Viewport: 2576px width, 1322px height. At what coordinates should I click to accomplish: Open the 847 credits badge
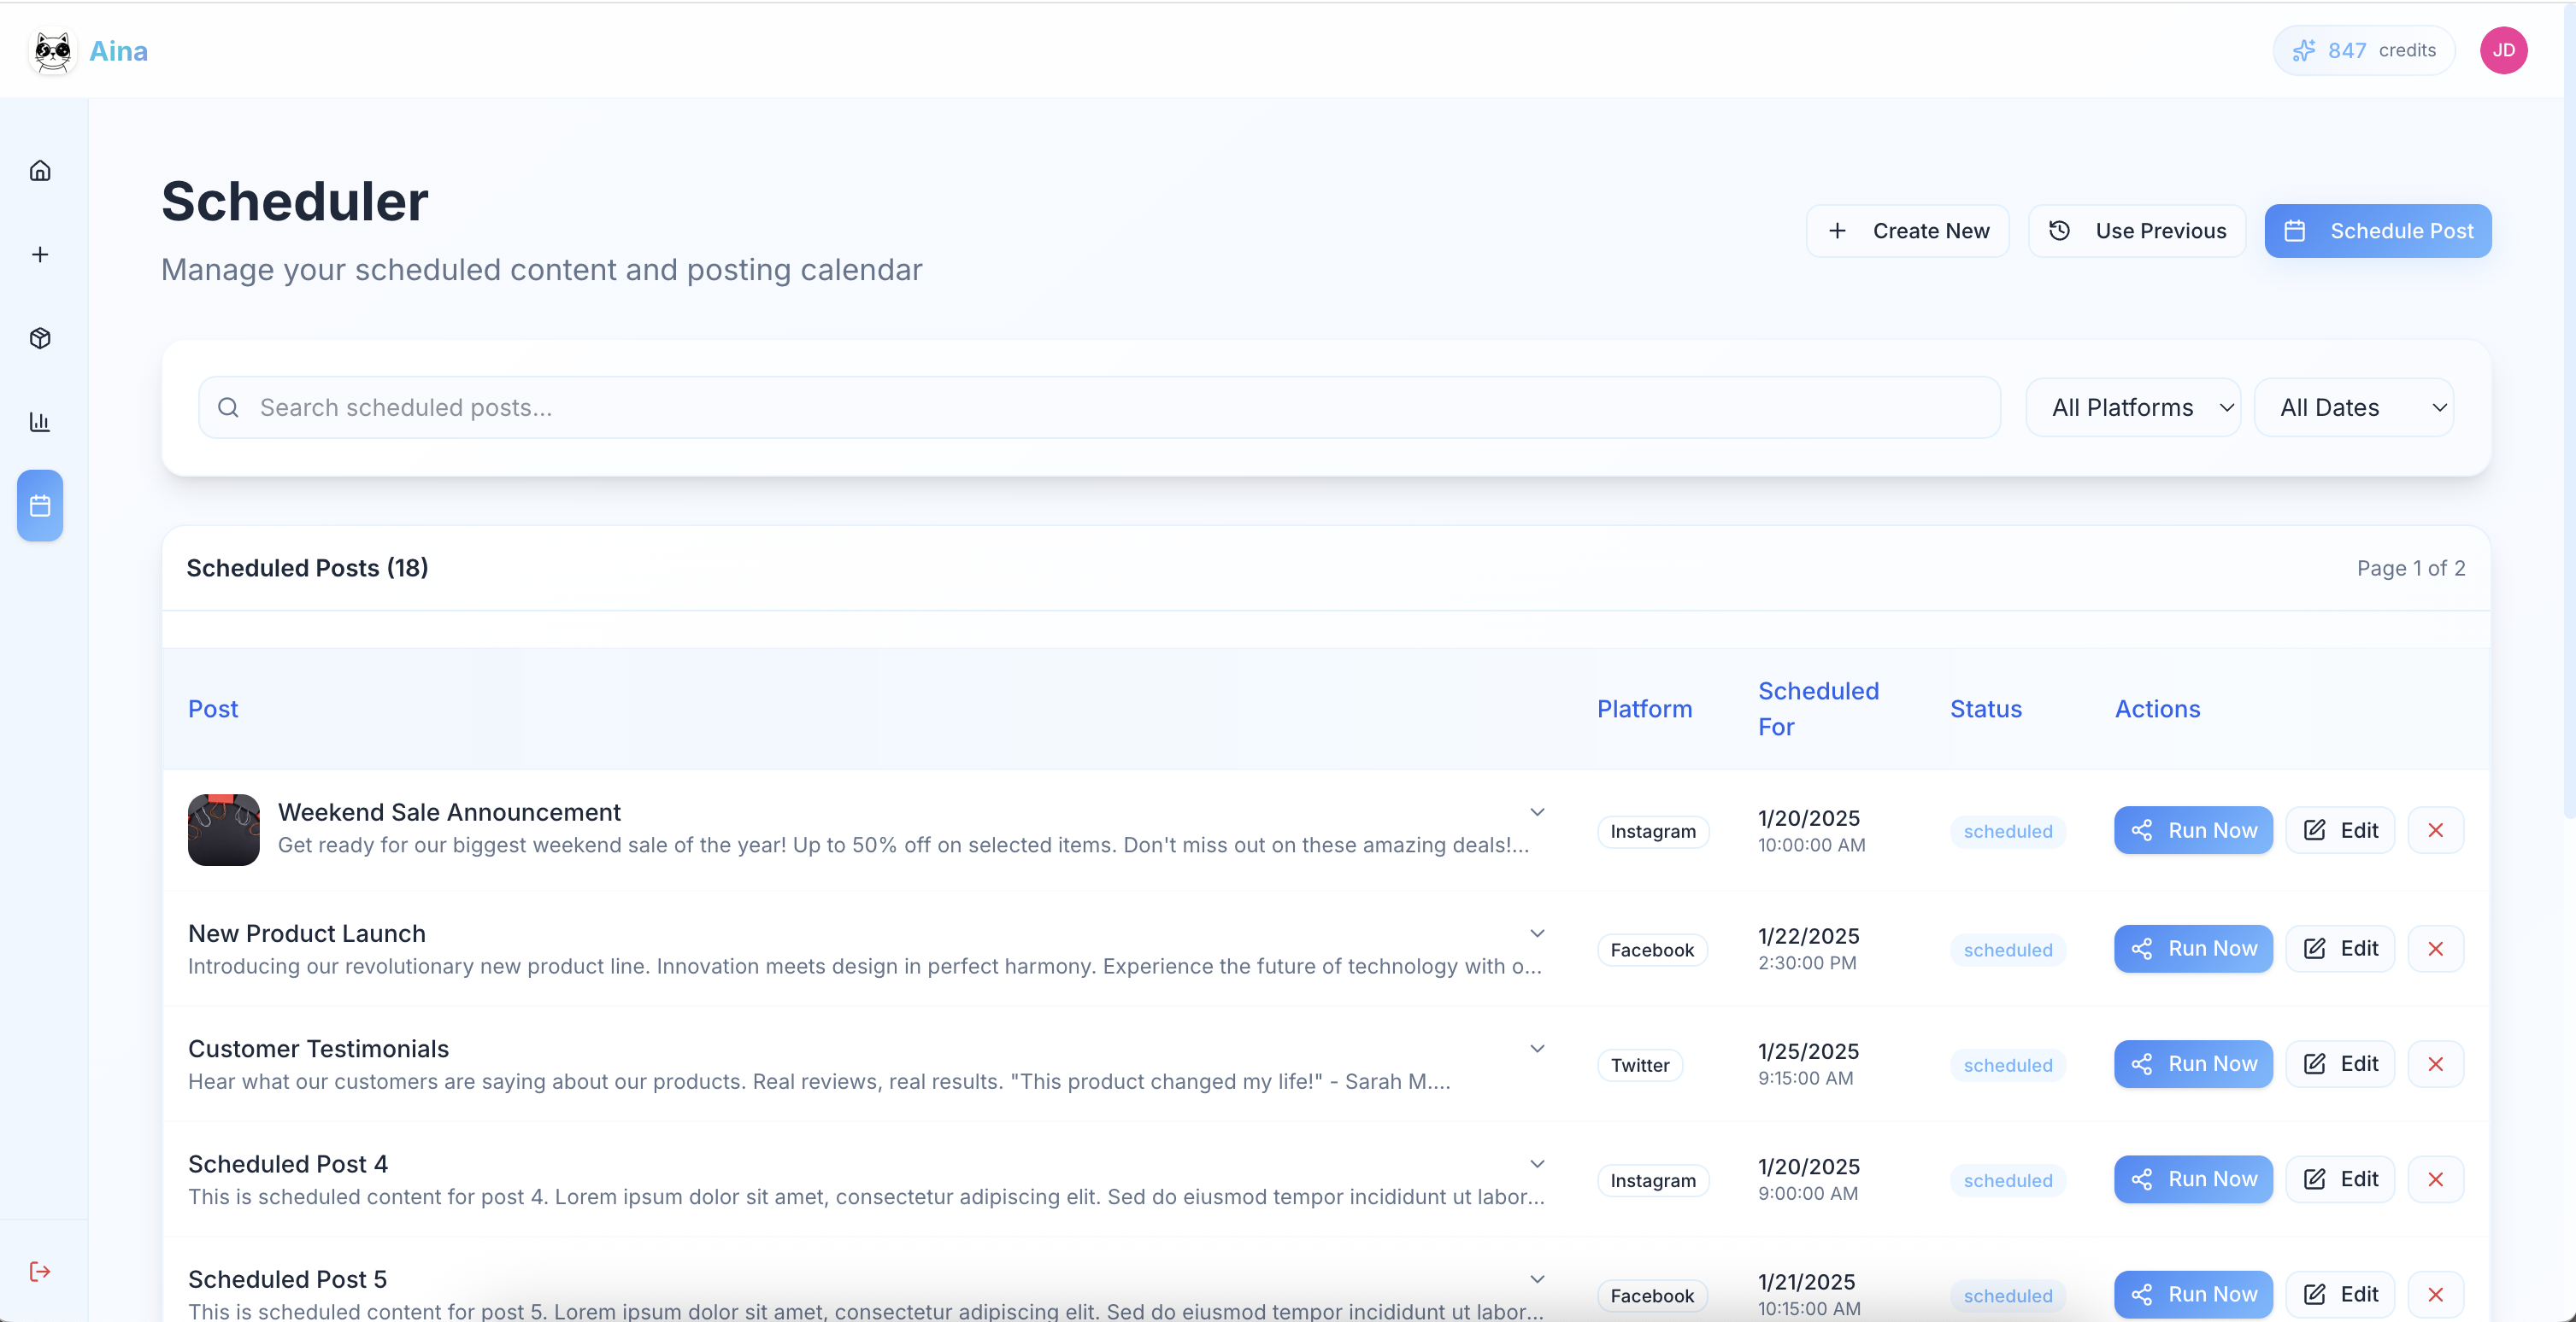pos(2363,50)
